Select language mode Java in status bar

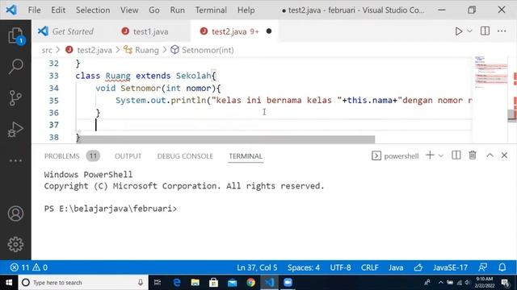click(x=396, y=267)
